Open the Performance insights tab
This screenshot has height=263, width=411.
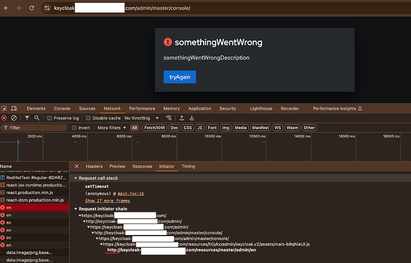click(x=337, y=109)
